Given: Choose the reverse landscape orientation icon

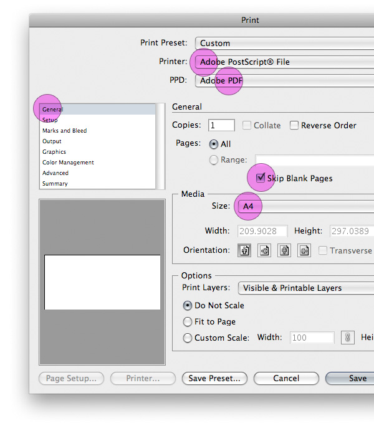Looking at the screenshot, I should (304, 250).
